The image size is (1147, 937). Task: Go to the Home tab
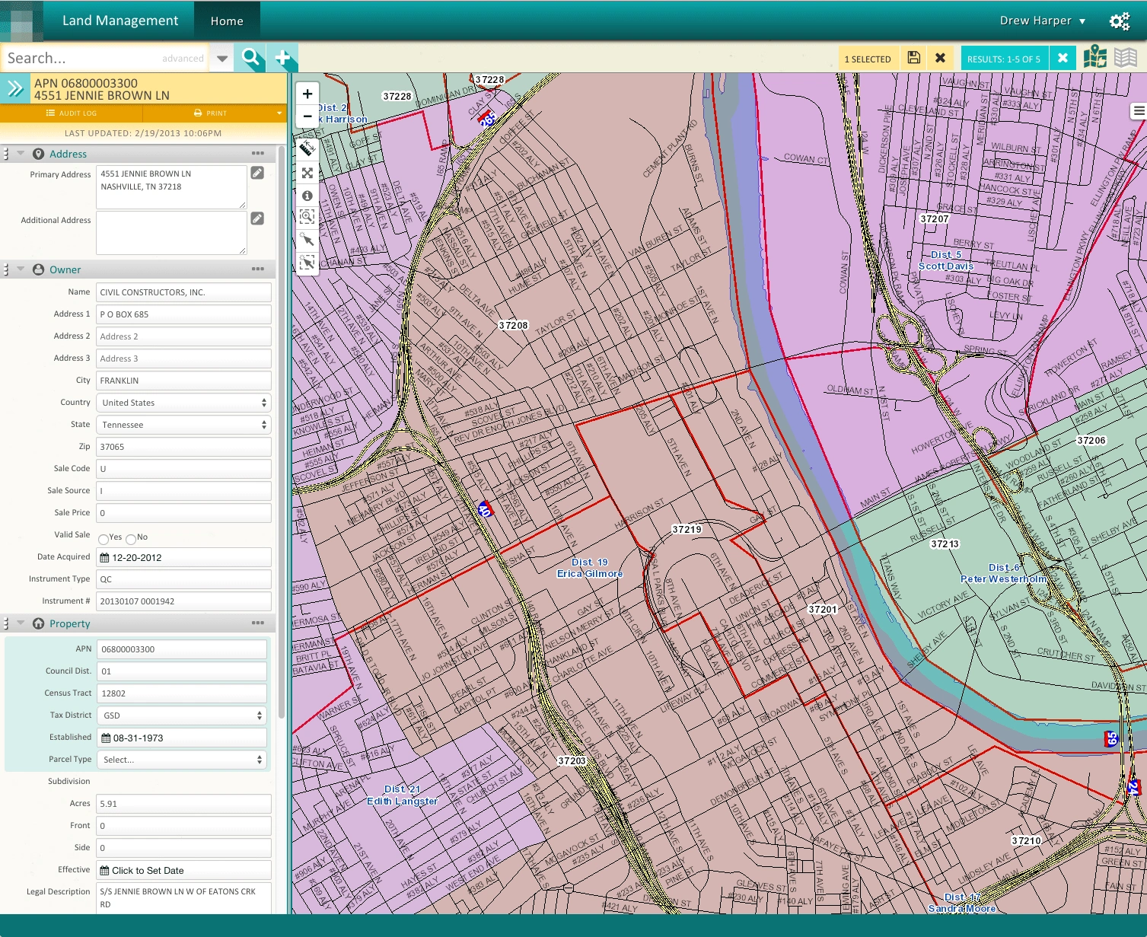[227, 21]
